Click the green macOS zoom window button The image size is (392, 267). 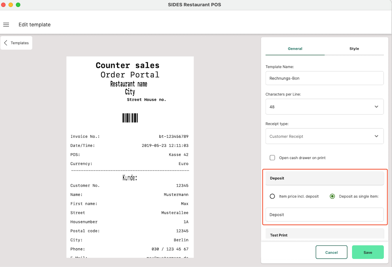(x=18, y=5)
